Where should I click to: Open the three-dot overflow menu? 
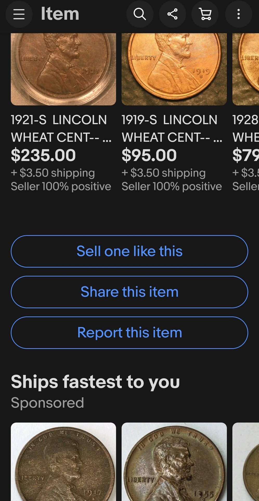(x=238, y=14)
